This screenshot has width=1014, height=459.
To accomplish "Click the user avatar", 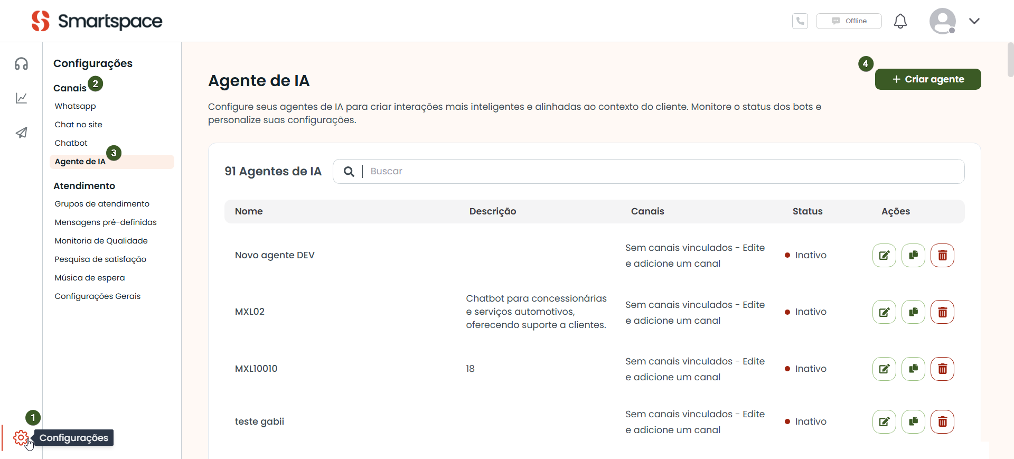I will [x=943, y=21].
